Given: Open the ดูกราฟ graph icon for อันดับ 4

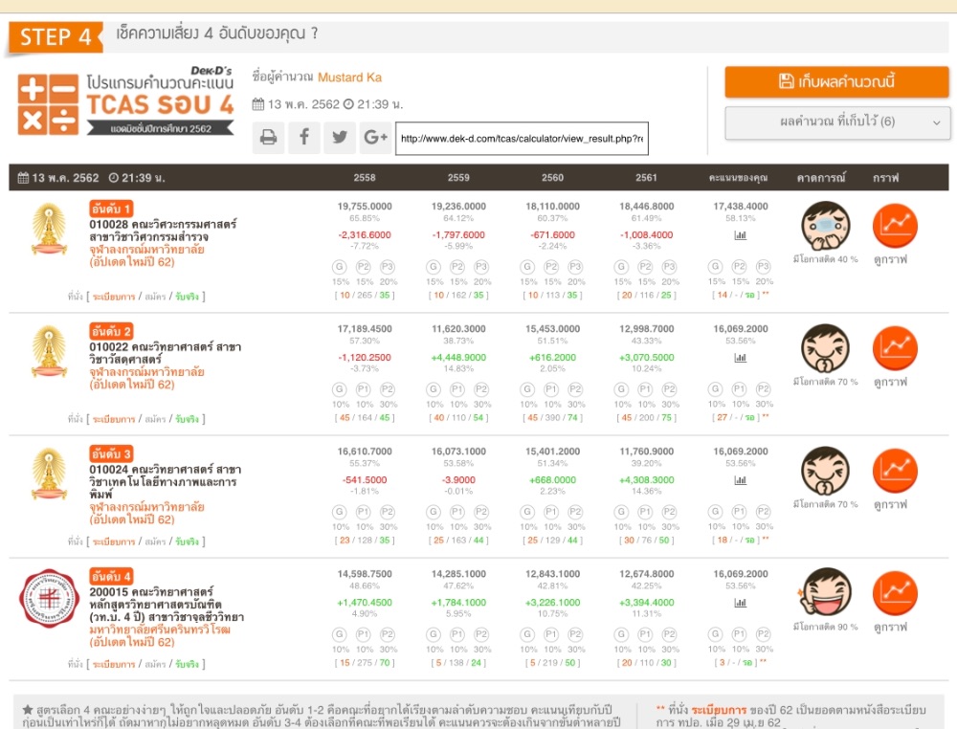Looking at the screenshot, I should coord(895,594).
